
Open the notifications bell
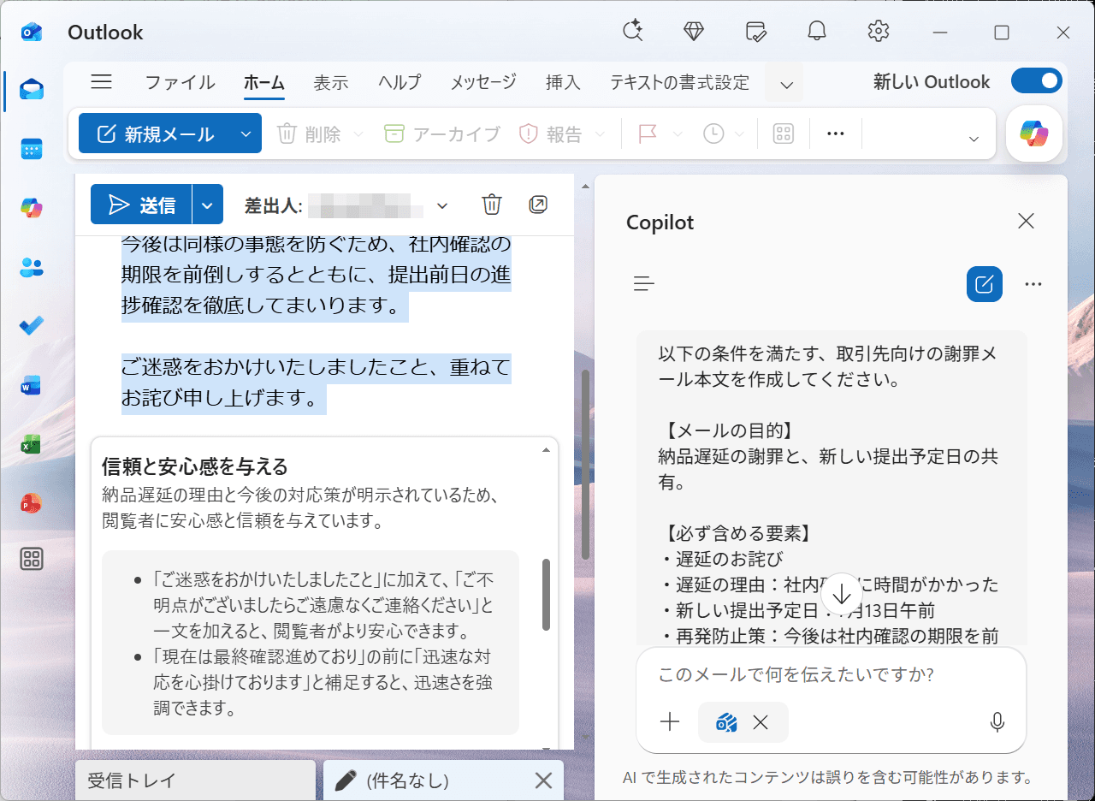click(x=817, y=32)
